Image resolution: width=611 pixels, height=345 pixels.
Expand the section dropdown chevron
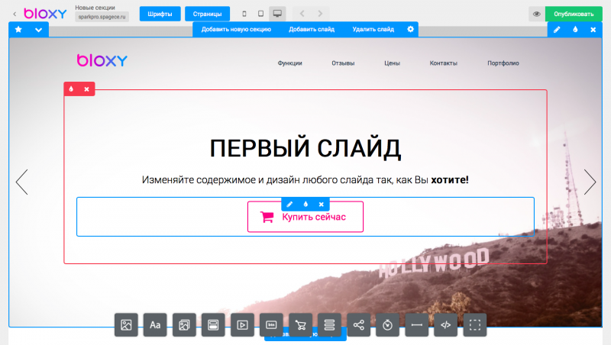click(38, 29)
